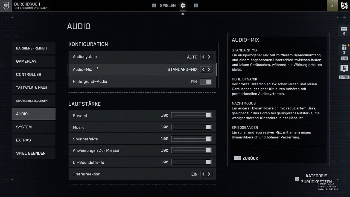Open TASTATUR & MAUS settings
The image size is (350, 197).
point(34,88)
